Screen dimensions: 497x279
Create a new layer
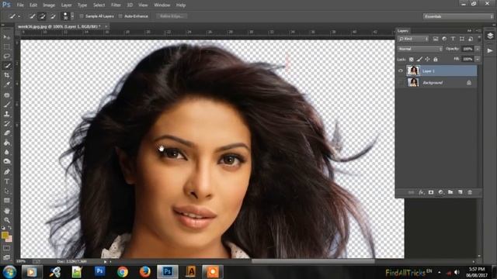[461, 192]
